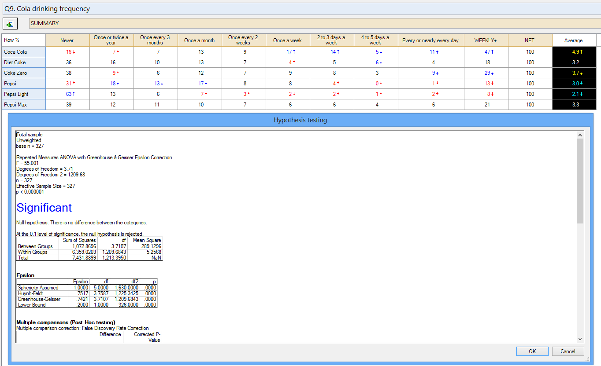Select the Diet Coke row header
The image size is (601, 366).
point(23,62)
